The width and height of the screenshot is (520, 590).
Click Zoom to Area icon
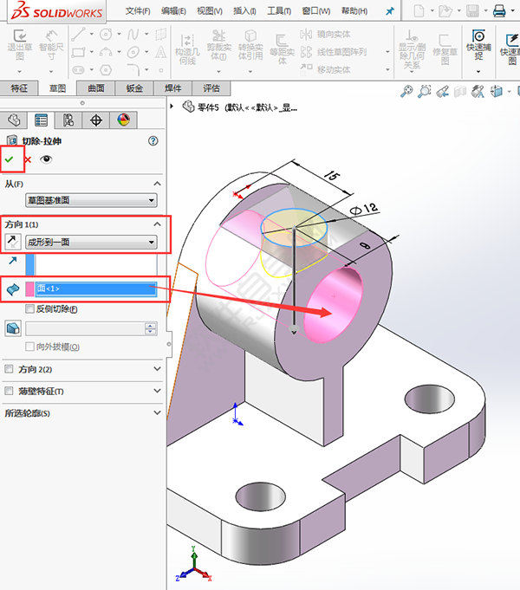[x=425, y=91]
